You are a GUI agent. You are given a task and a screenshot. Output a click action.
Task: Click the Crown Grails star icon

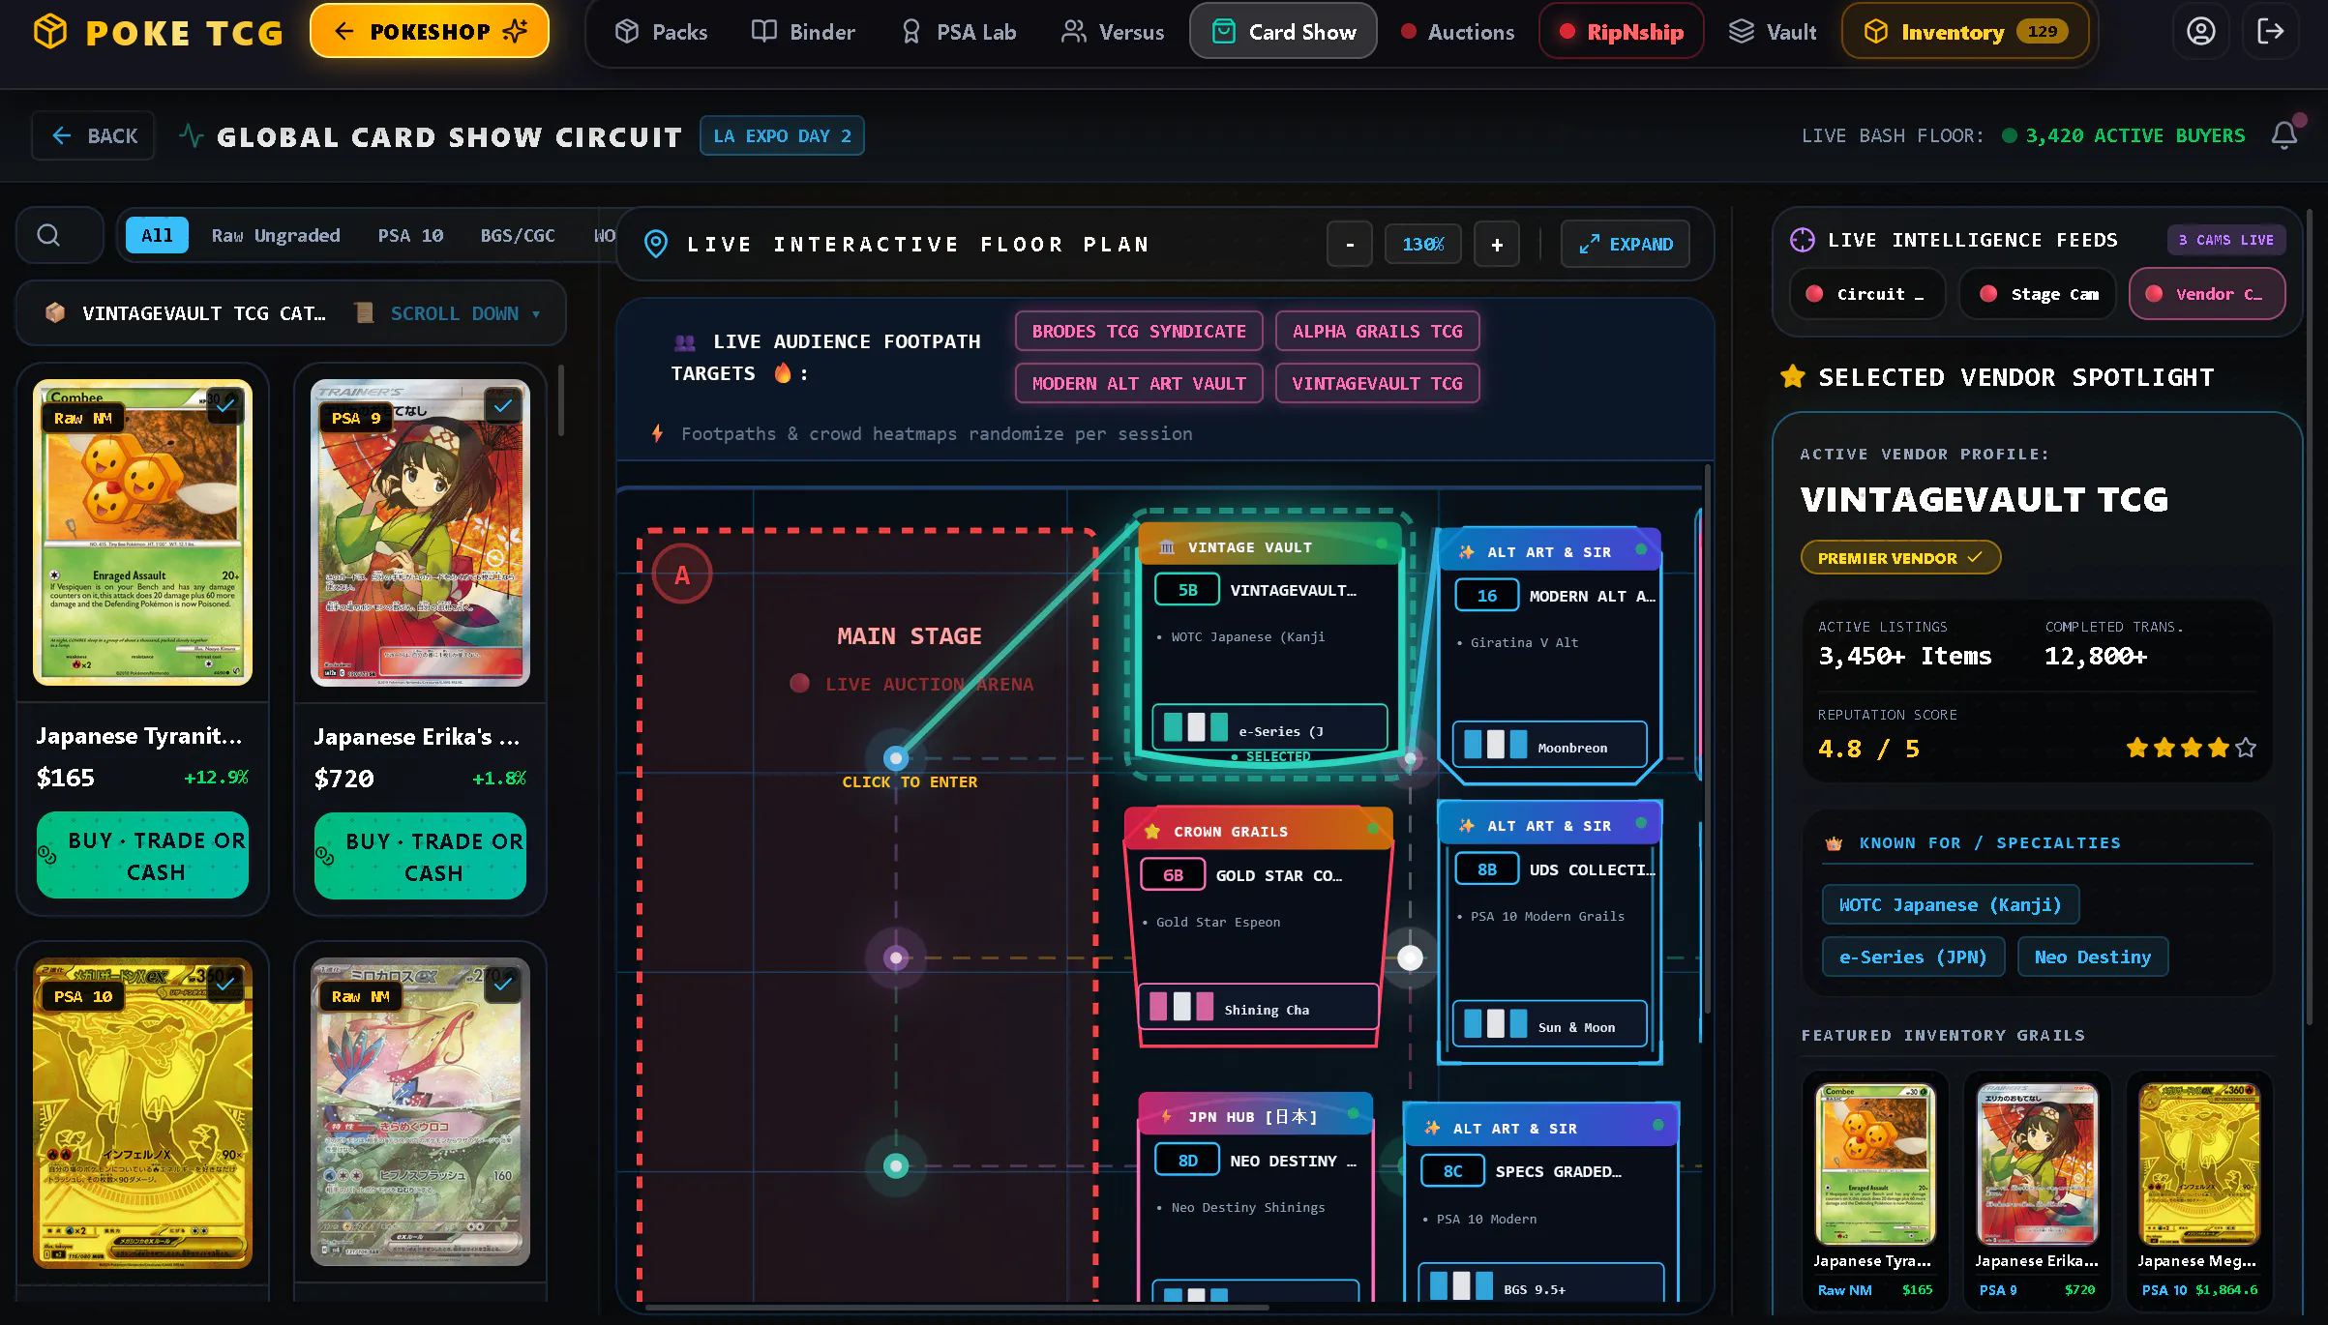(x=1152, y=831)
